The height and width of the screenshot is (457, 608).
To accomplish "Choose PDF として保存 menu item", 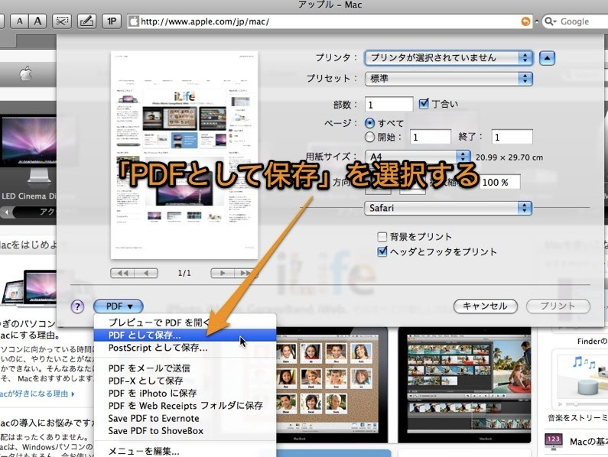I will coord(185,335).
